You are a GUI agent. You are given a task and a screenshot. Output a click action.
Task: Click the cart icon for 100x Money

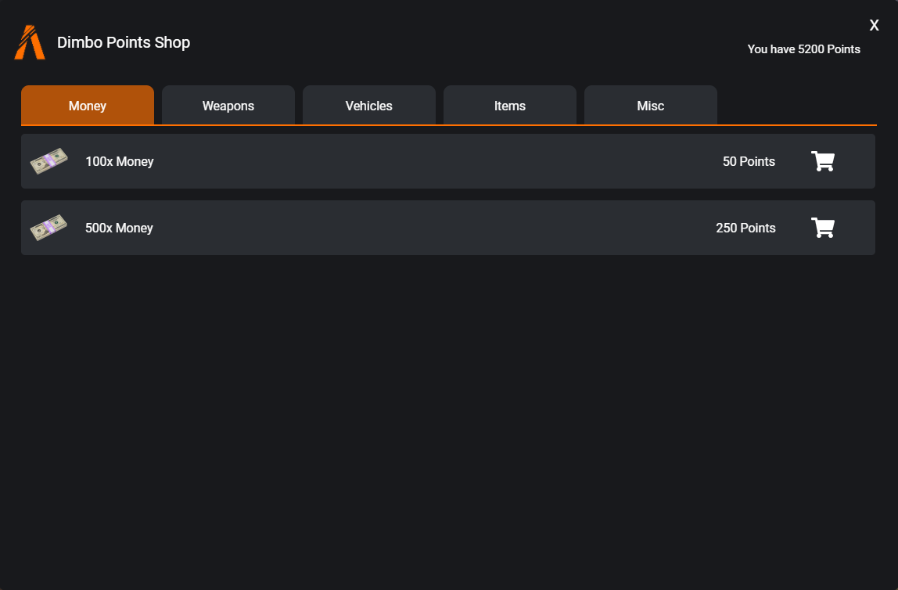822,161
